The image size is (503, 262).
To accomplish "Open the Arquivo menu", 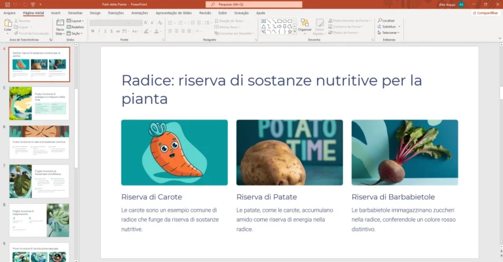I will click(9, 13).
